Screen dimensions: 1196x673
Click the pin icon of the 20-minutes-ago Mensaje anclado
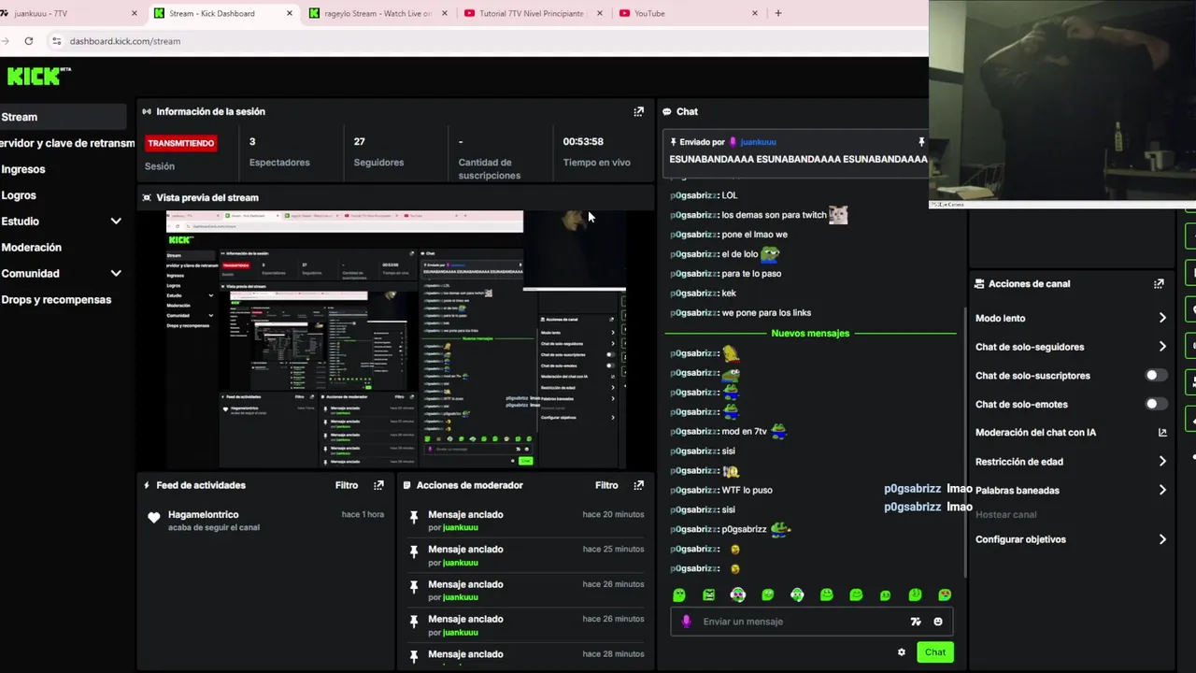coord(414,517)
